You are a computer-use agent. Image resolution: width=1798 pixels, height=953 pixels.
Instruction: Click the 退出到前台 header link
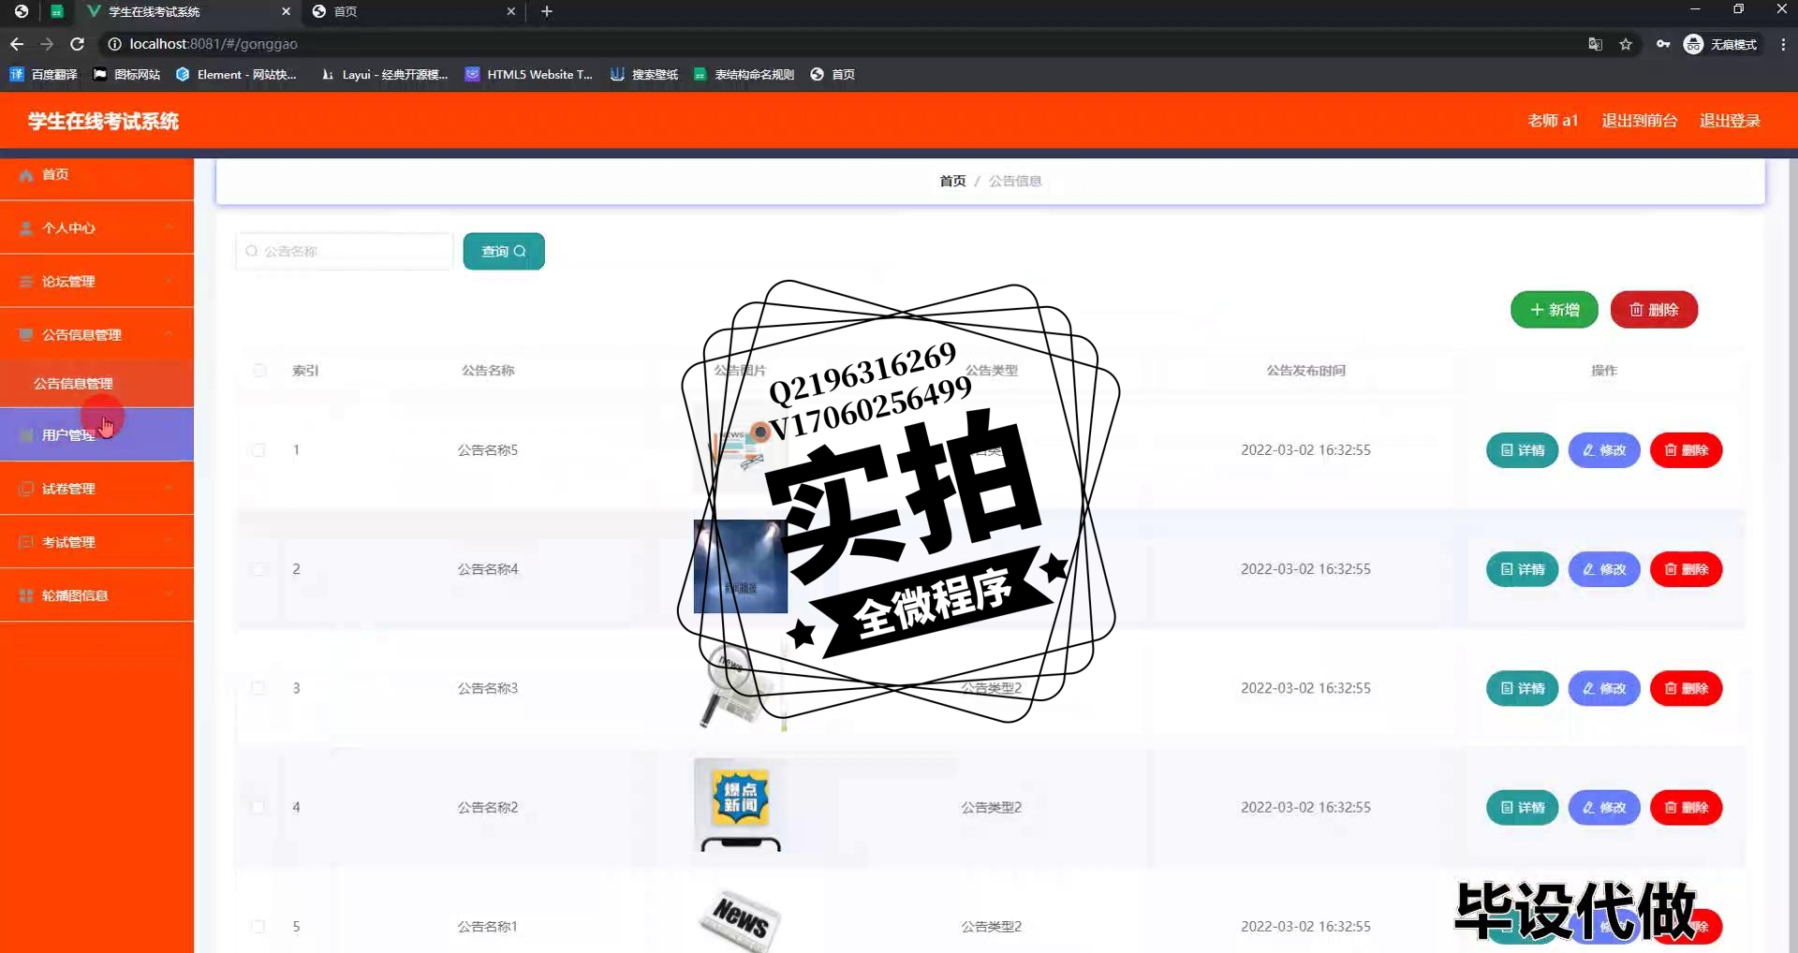coord(1639,121)
